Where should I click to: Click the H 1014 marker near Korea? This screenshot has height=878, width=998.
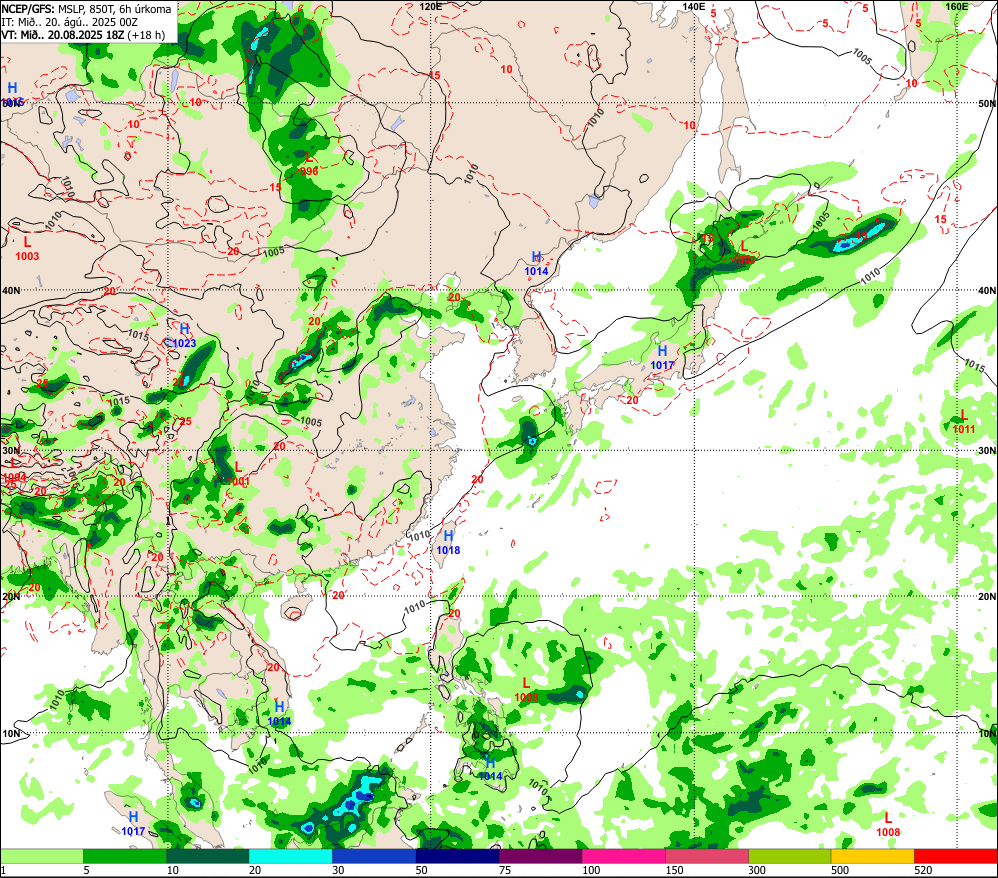tap(536, 263)
